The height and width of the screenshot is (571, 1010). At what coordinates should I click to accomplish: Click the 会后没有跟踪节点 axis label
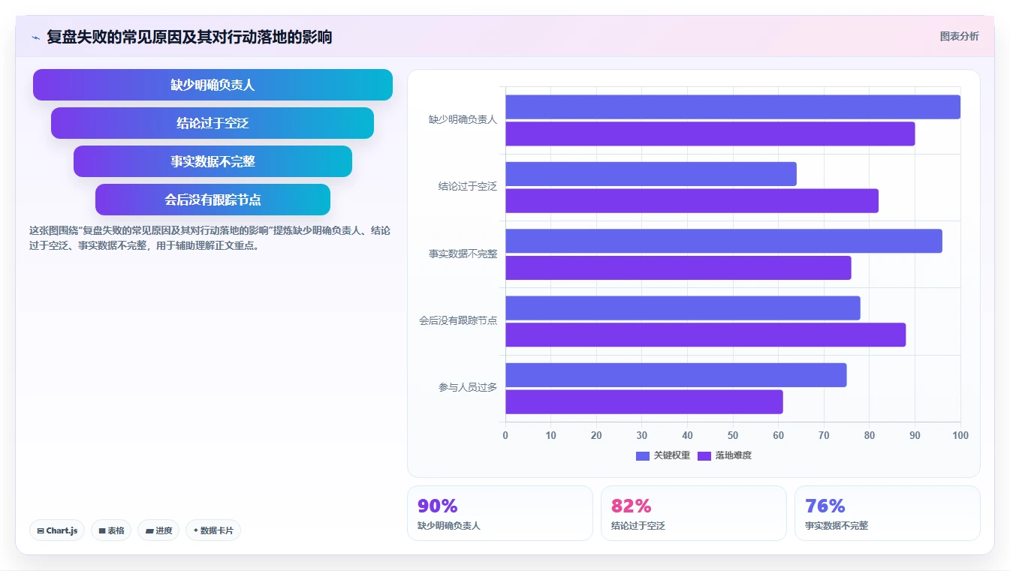[x=458, y=320]
